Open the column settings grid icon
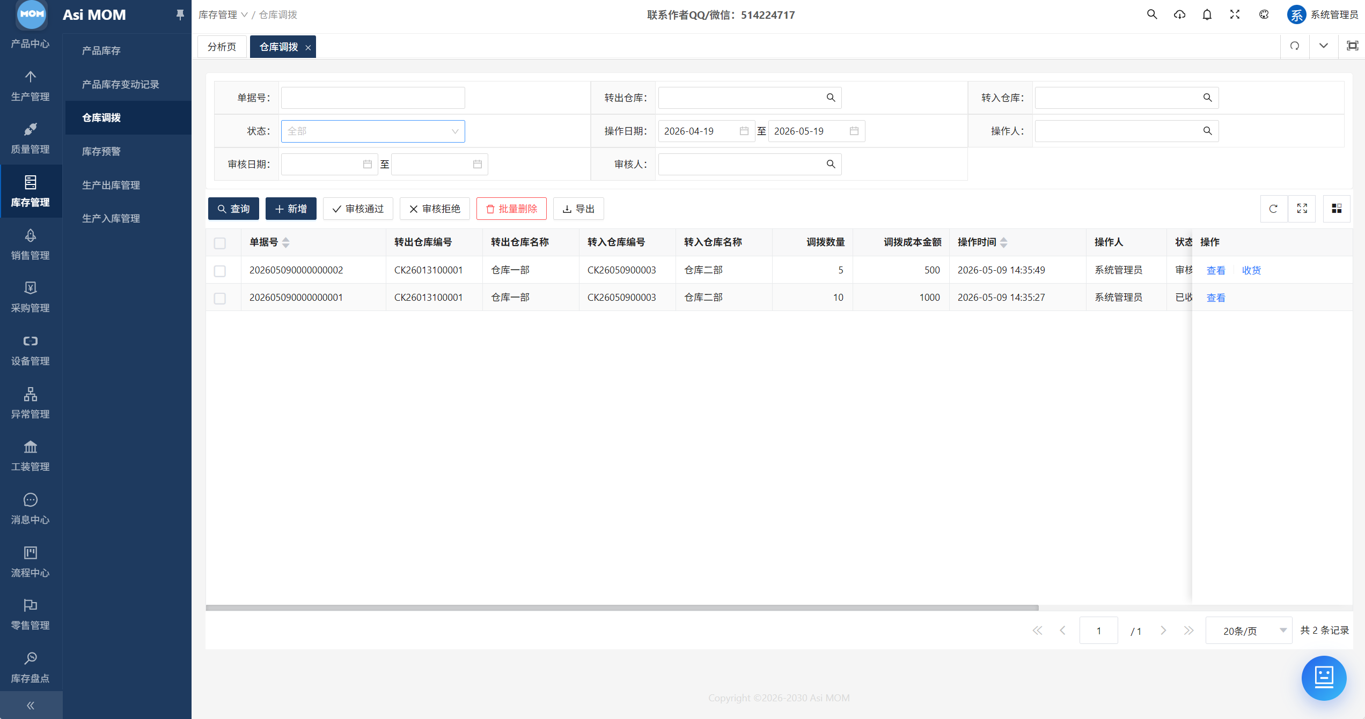The width and height of the screenshot is (1365, 719). click(x=1337, y=209)
